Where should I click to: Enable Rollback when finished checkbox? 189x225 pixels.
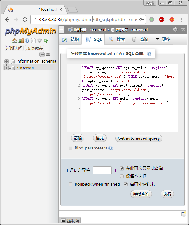[x=71, y=184]
